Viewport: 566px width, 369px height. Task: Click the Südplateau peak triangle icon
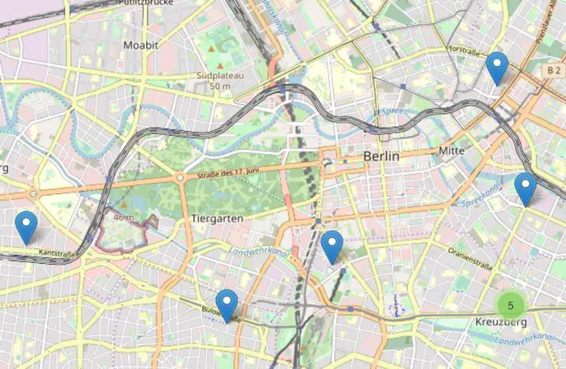point(220,66)
